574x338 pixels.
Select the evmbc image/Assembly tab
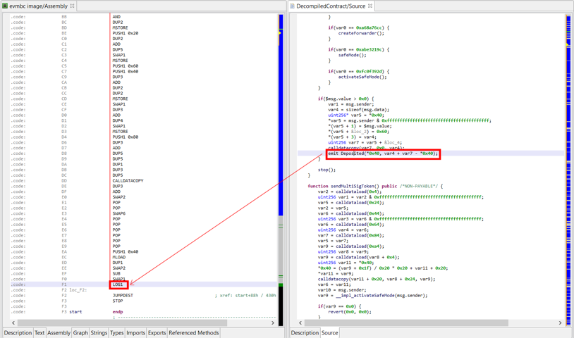click(39, 6)
